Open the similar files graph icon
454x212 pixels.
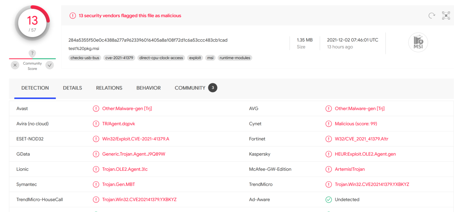point(446,16)
